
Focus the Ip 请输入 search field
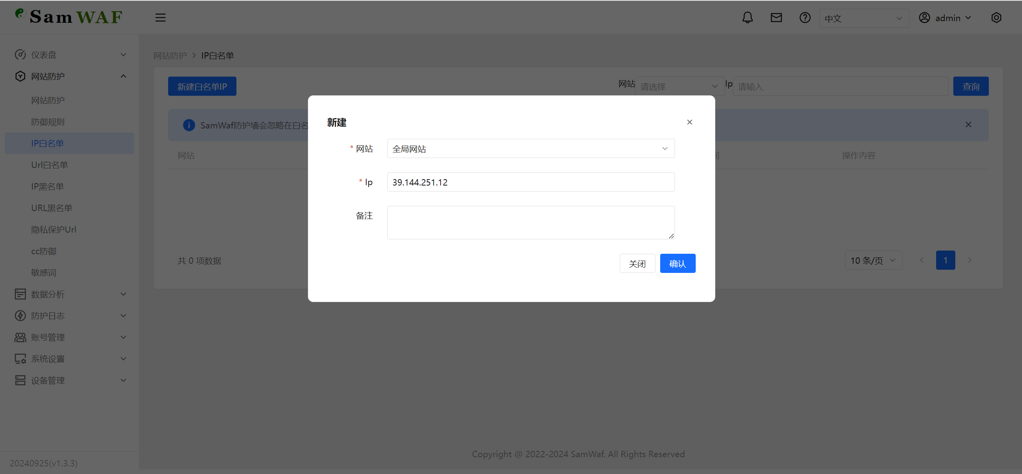tap(840, 86)
